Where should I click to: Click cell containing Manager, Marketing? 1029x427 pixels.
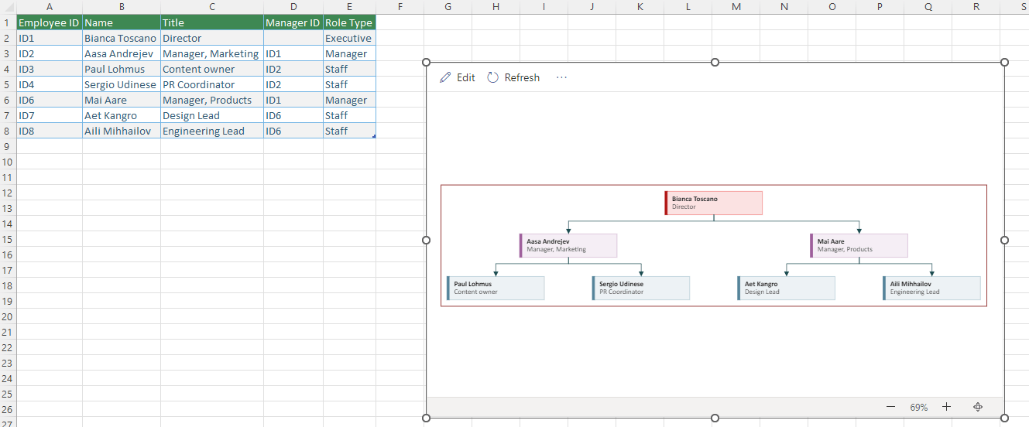212,53
